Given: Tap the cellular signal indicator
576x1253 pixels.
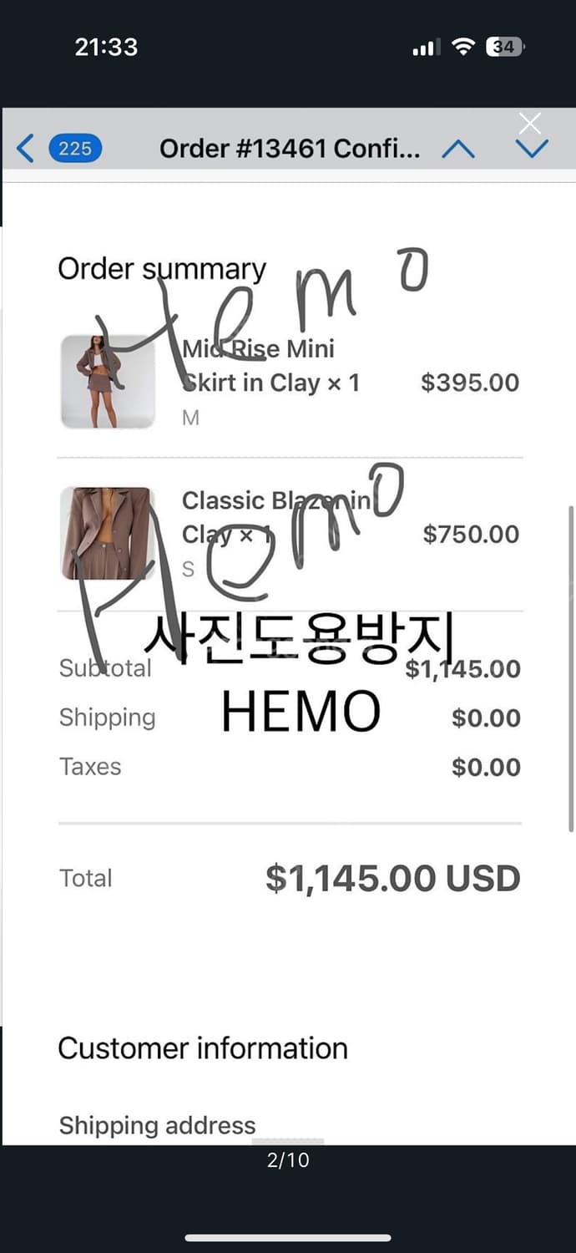Looking at the screenshot, I should [x=426, y=48].
